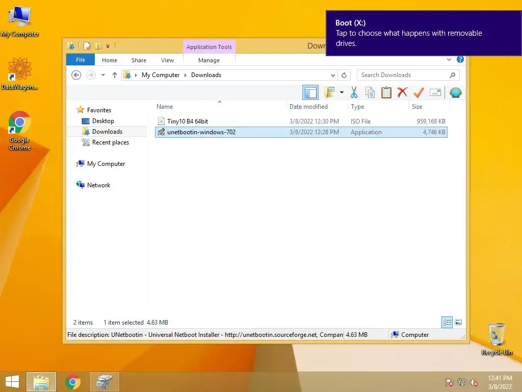The width and height of the screenshot is (522, 392).
Task: Tap the Boot (X:) removable drive notification
Action: (x=424, y=33)
